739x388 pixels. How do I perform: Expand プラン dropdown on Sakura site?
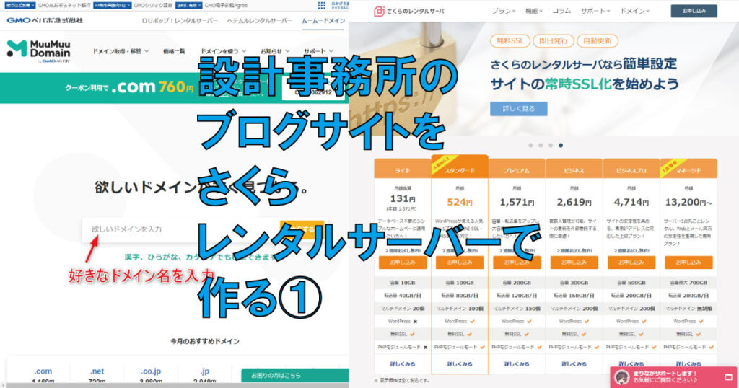[503, 11]
